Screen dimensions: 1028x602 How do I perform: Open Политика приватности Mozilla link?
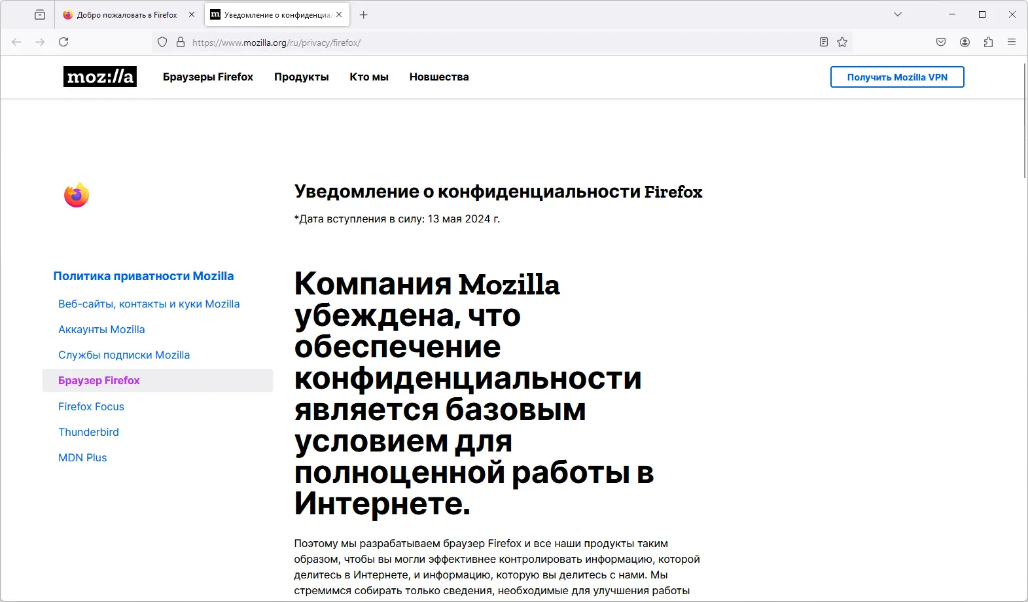143,276
